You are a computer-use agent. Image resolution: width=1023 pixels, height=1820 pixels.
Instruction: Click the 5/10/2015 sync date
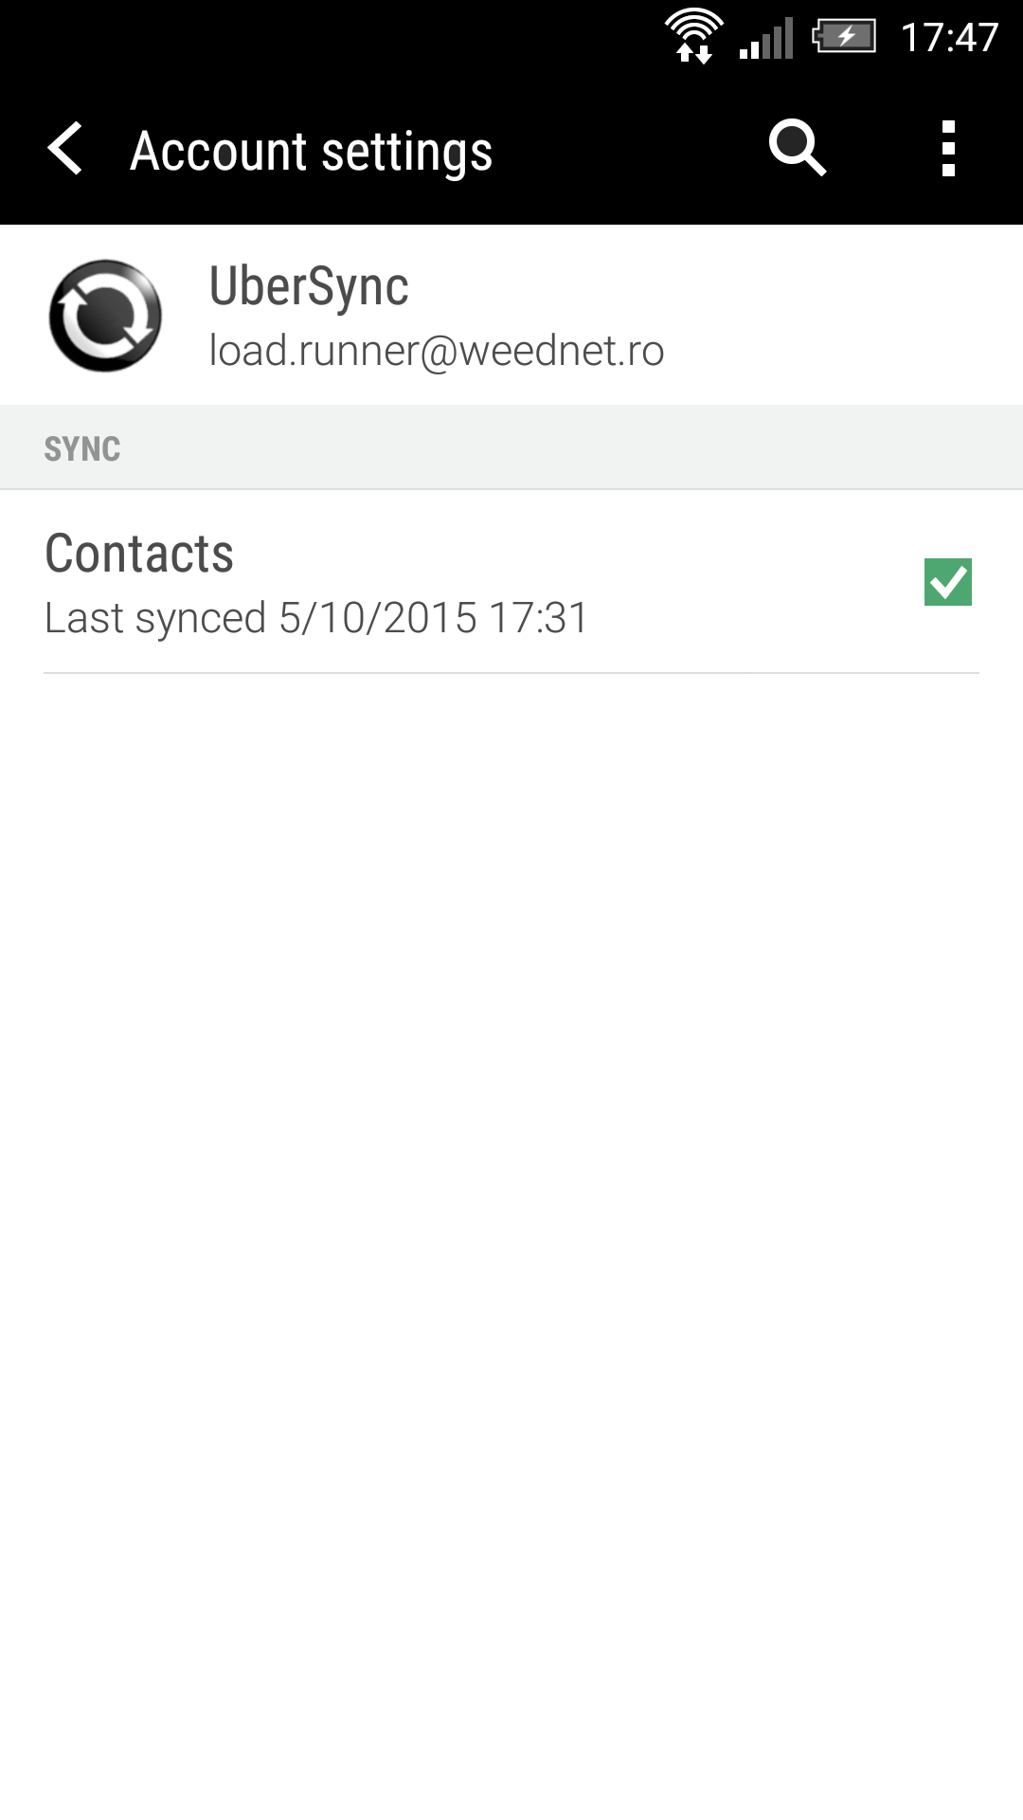[378, 618]
